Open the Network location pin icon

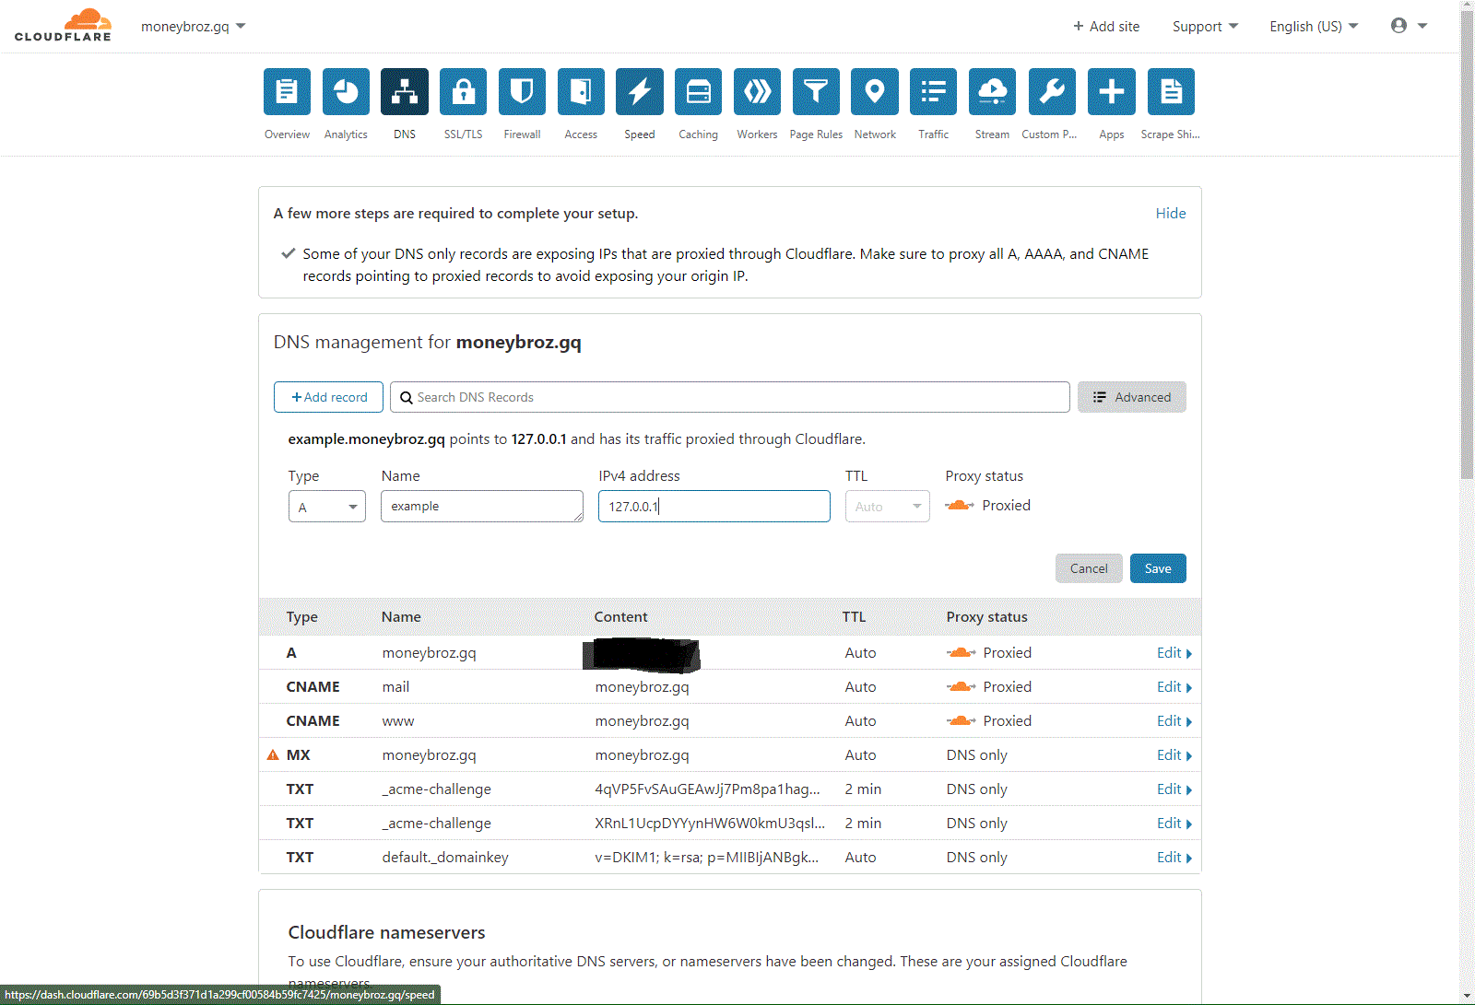tap(875, 91)
